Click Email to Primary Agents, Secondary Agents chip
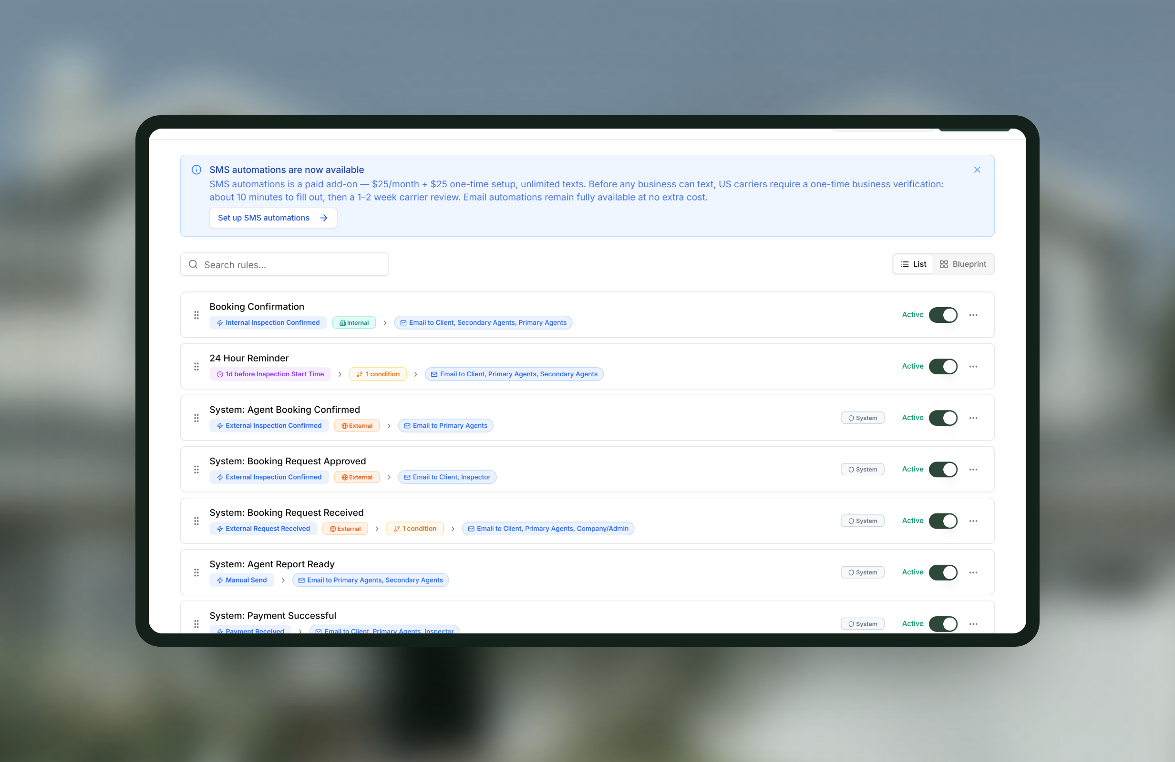 (370, 580)
